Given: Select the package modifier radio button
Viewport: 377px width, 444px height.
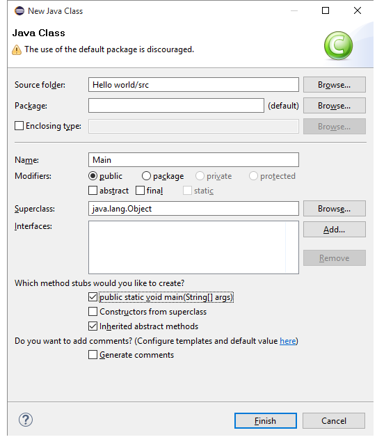Looking at the screenshot, I should [146, 176].
